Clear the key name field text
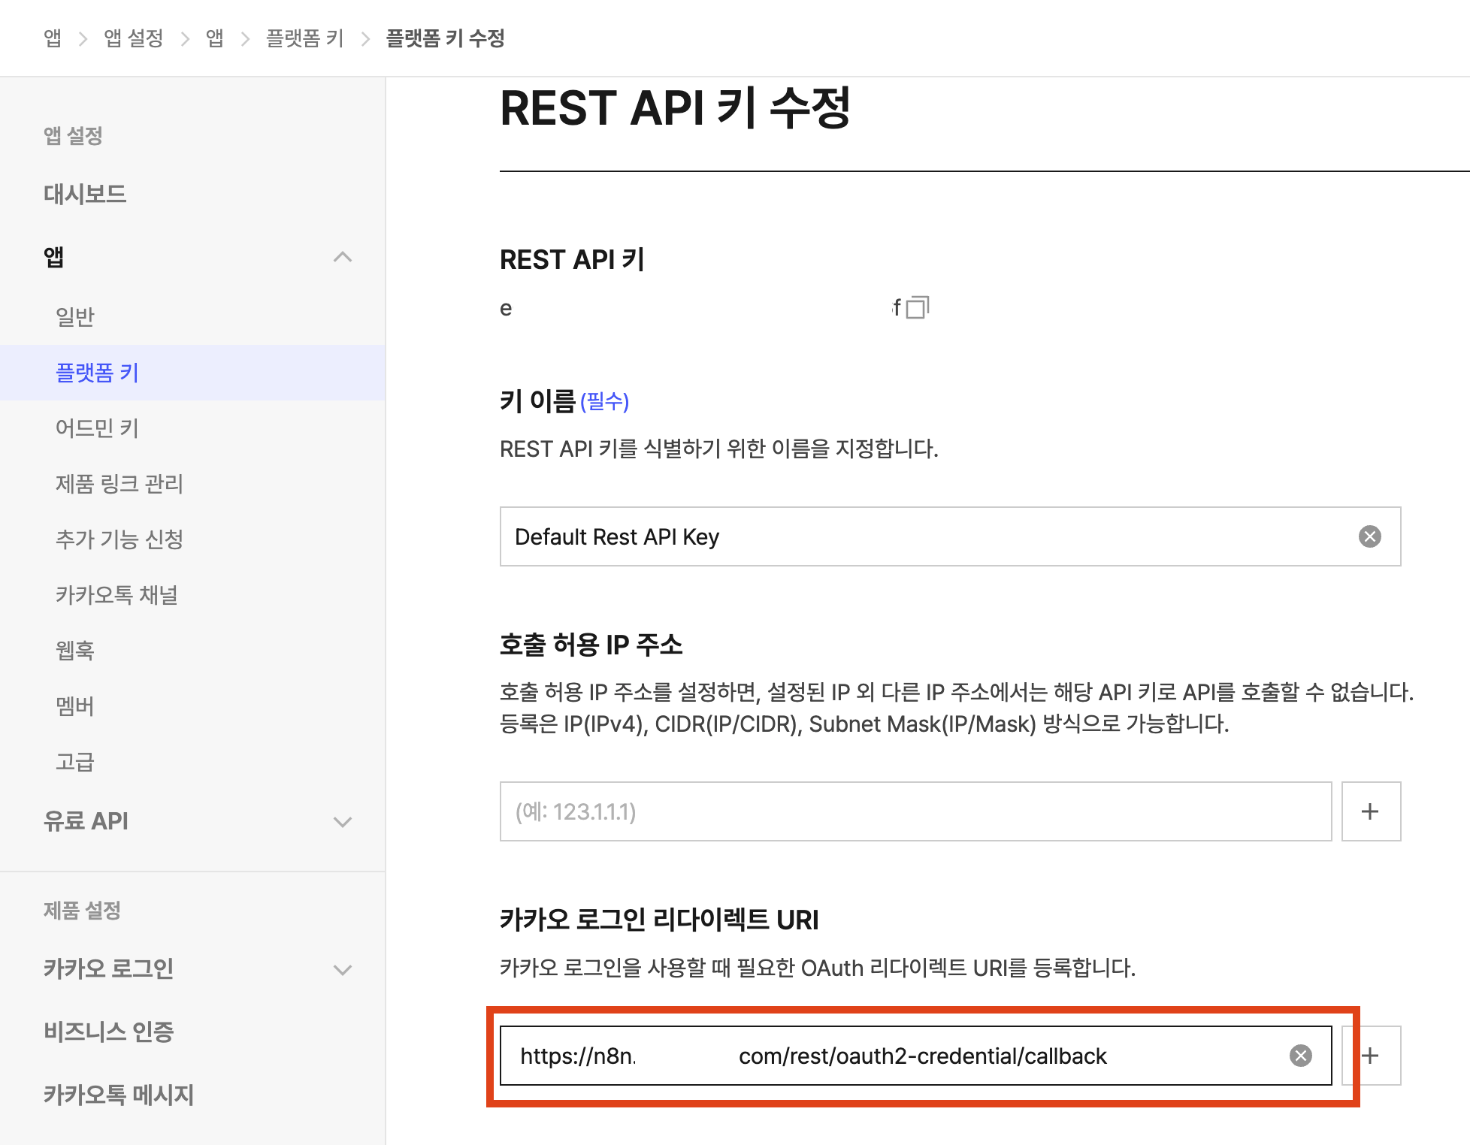 click(x=1369, y=536)
